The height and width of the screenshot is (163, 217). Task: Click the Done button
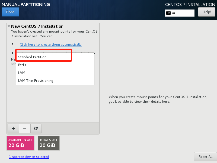(10, 12)
